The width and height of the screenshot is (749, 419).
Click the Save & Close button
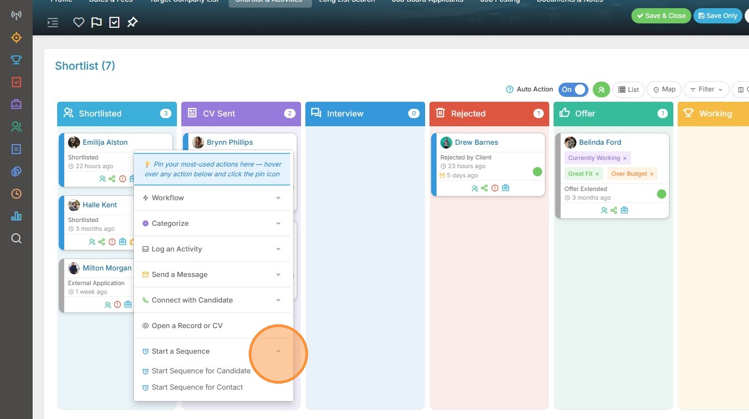tap(661, 16)
